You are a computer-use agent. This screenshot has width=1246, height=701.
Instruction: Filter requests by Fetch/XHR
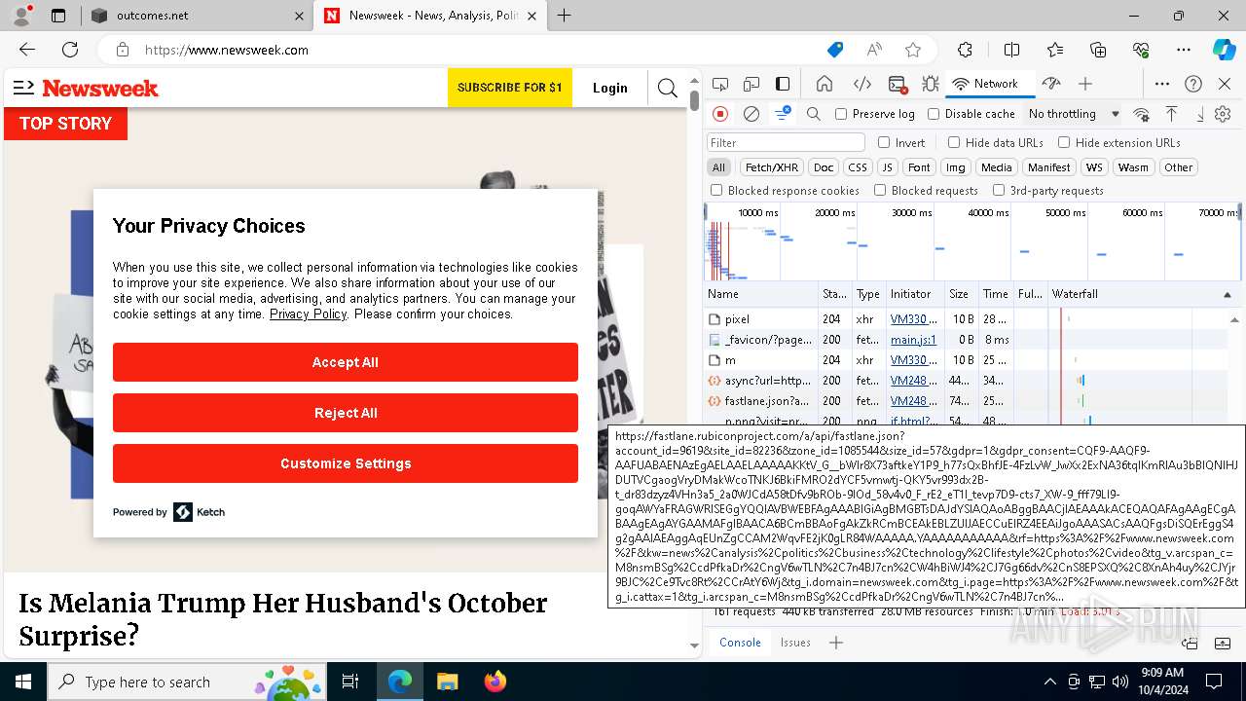pos(772,167)
